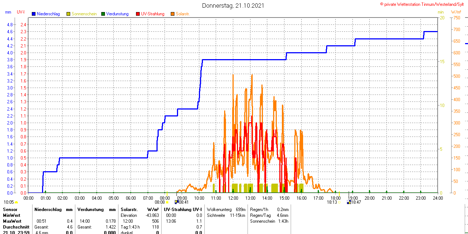Click the Regen/Tag value in the summary
Image resolution: width=468 pixels, height=234 pixels.
click(283, 215)
